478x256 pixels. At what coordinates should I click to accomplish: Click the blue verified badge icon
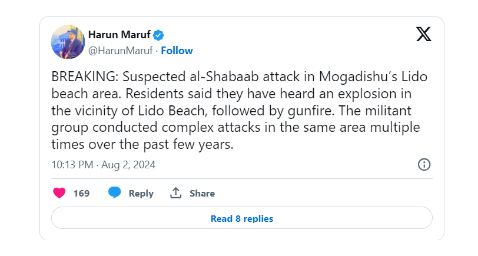158,35
